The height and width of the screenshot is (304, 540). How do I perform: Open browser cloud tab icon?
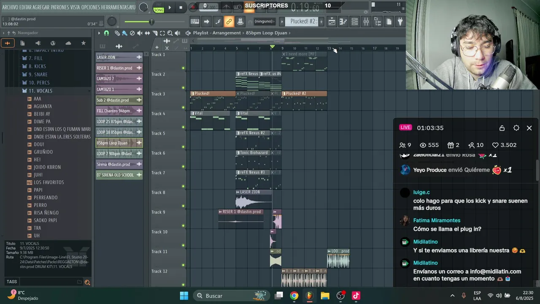[68, 43]
